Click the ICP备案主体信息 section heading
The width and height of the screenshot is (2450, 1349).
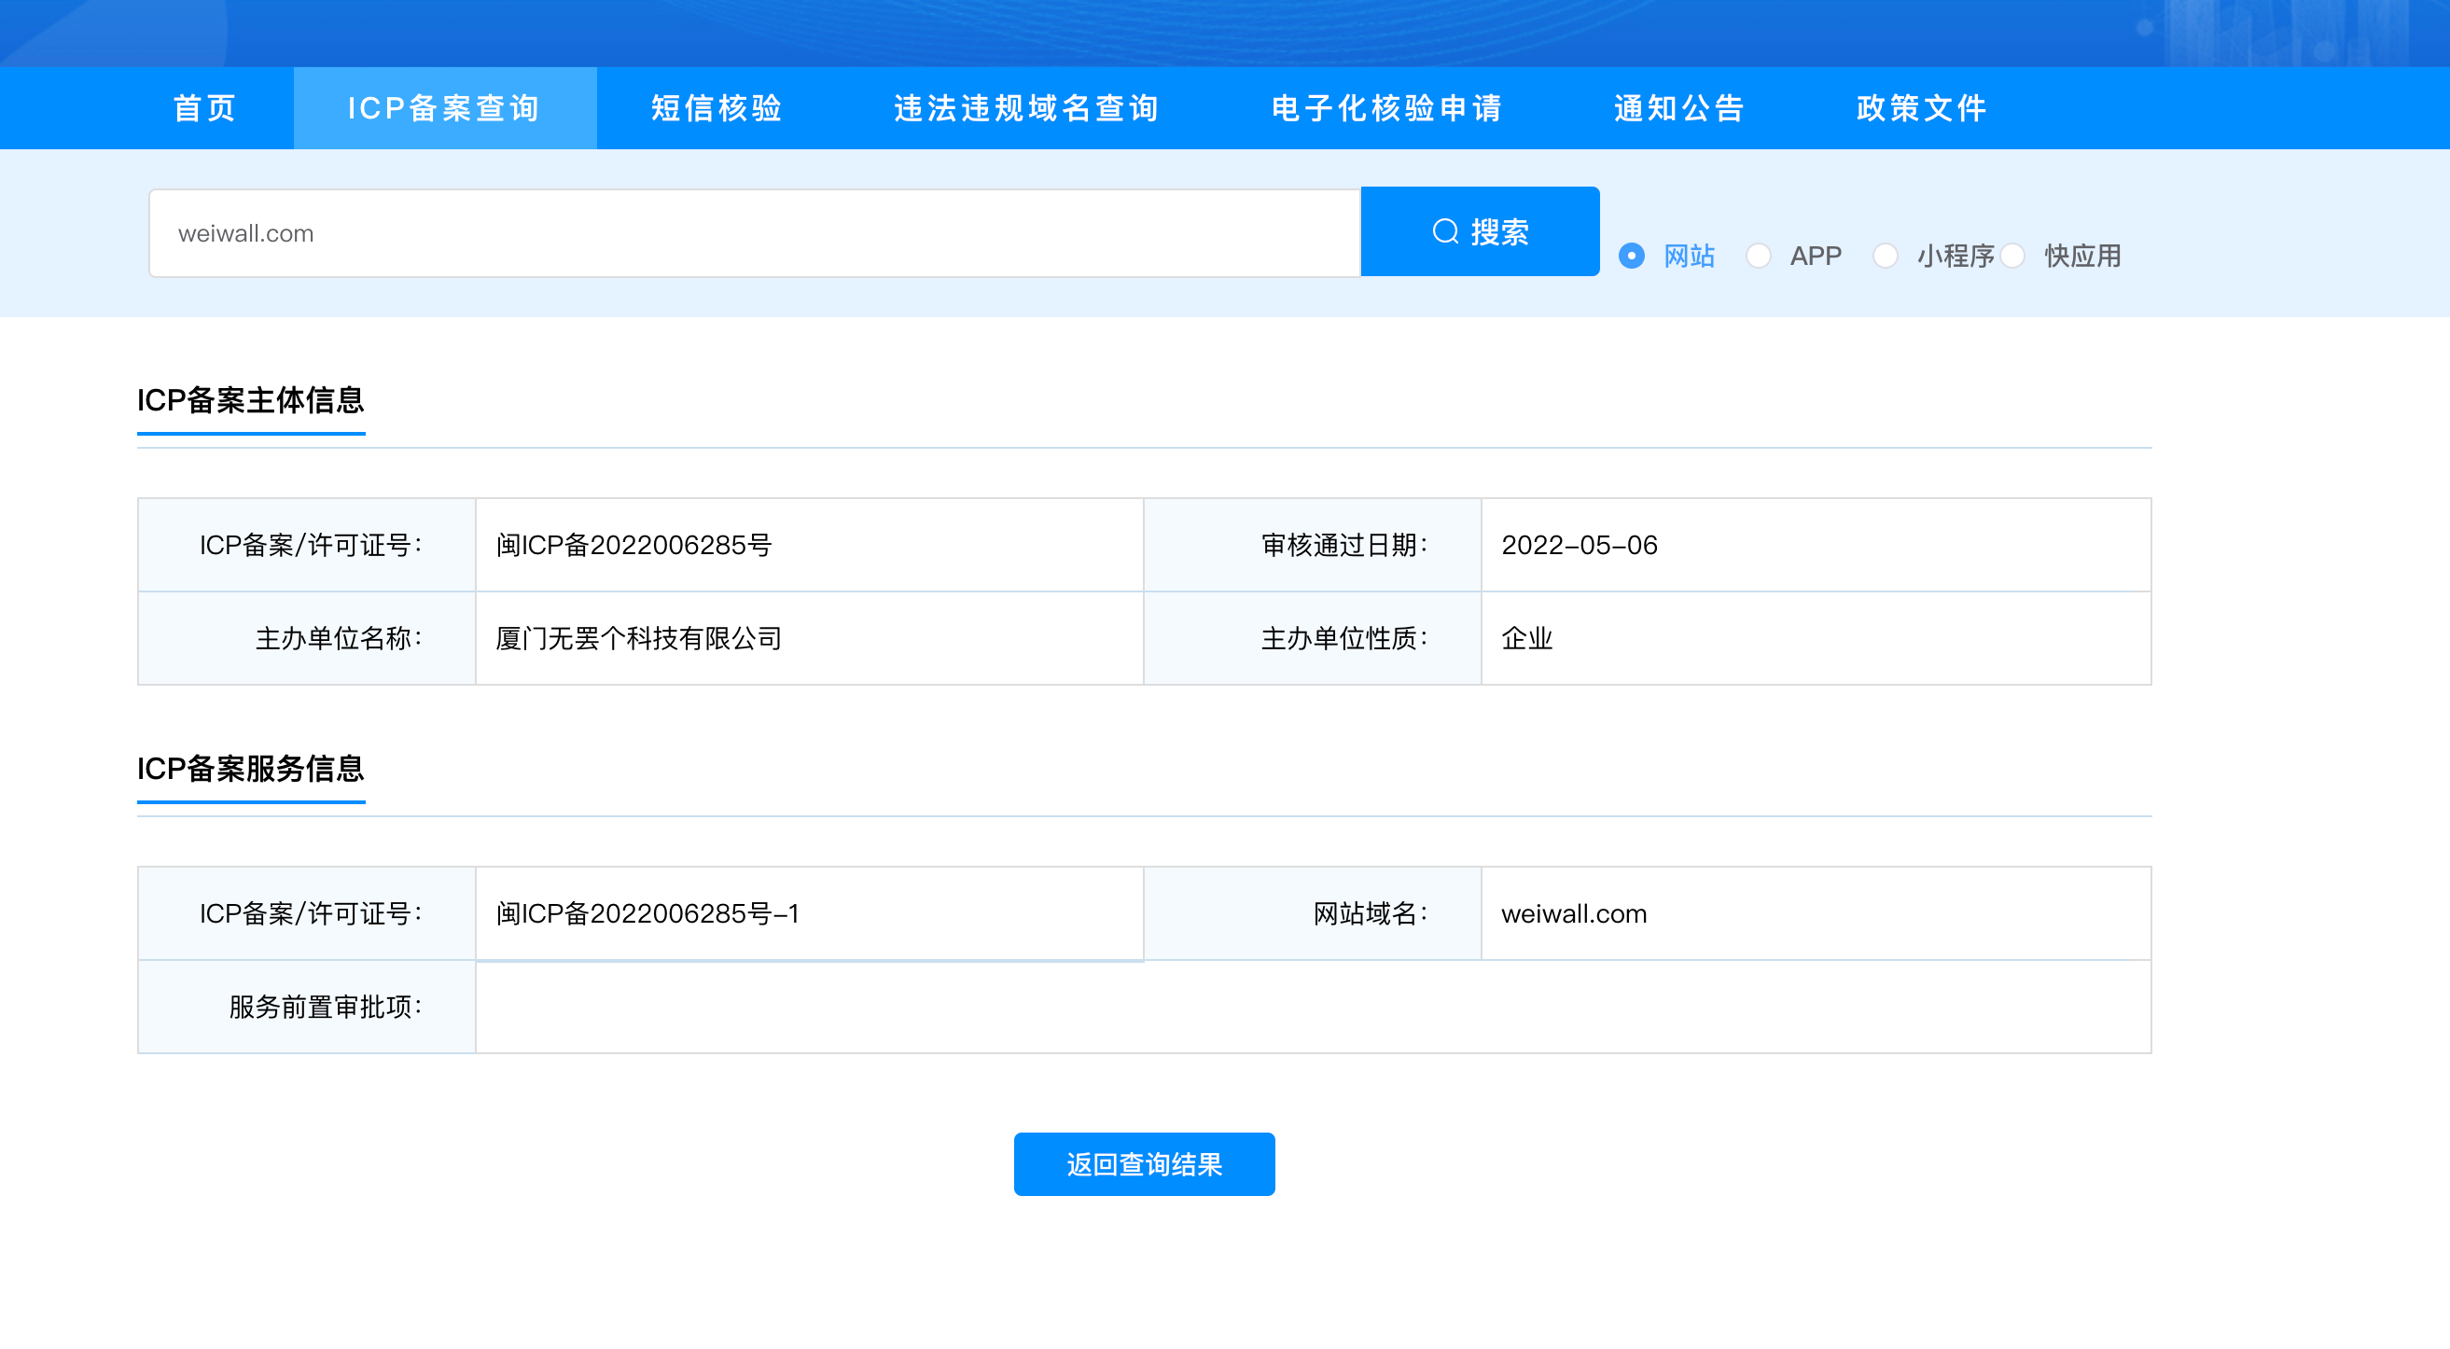[x=250, y=400]
